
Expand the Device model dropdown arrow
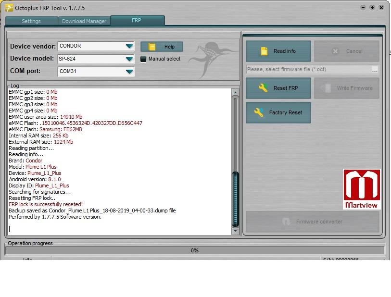coord(129,59)
